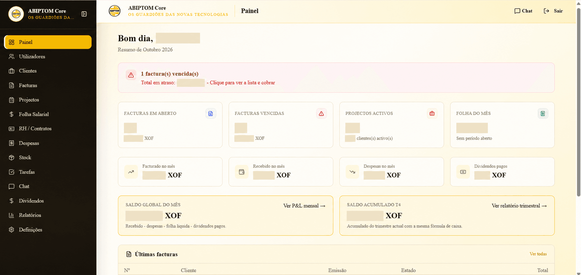This screenshot has height=275, width=581.
Task: Click the page vertical scrollbar
Action: [578, 102]
